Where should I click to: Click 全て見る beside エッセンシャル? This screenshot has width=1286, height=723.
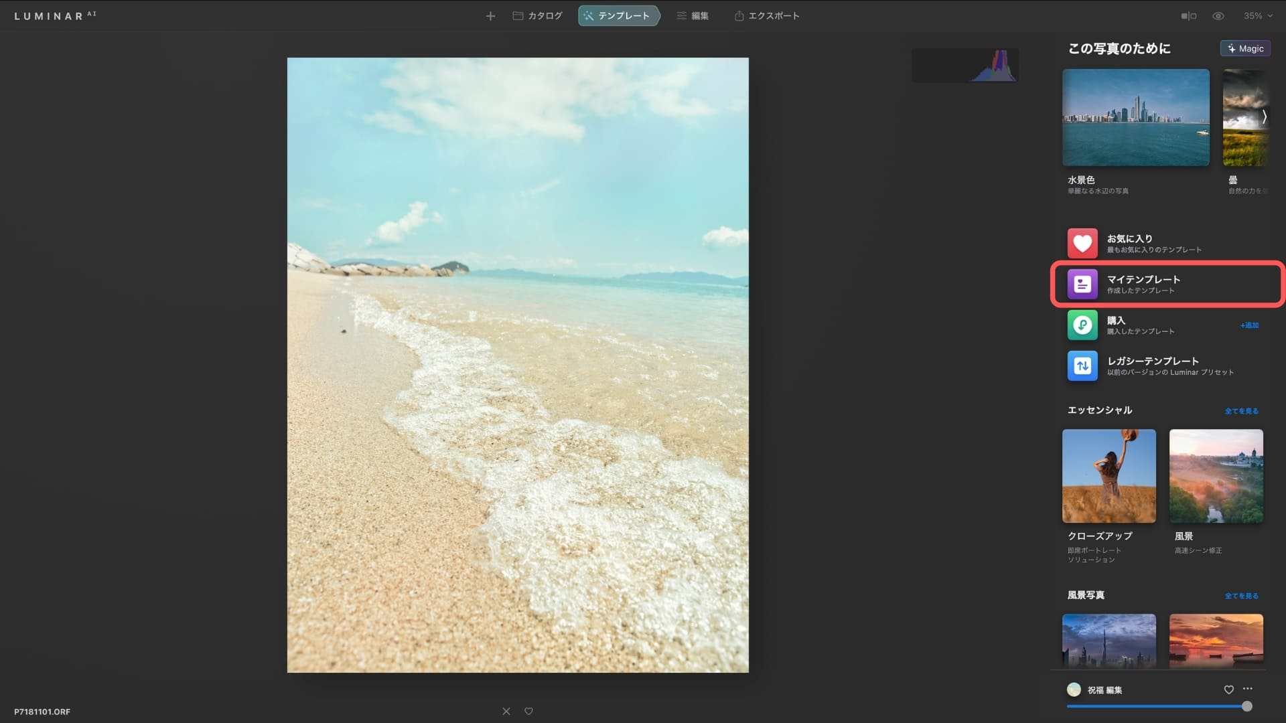(x=1241, y=411)
